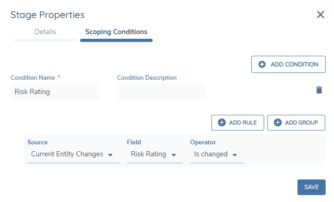Save the scoping conditions
Image resolution: width=334 pixels, height=202 pixels.
point(311,187)
